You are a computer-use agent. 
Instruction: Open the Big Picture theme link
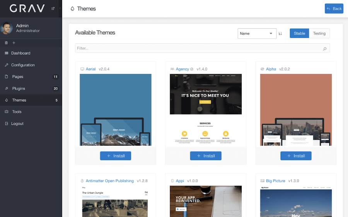tap(275, 181)
